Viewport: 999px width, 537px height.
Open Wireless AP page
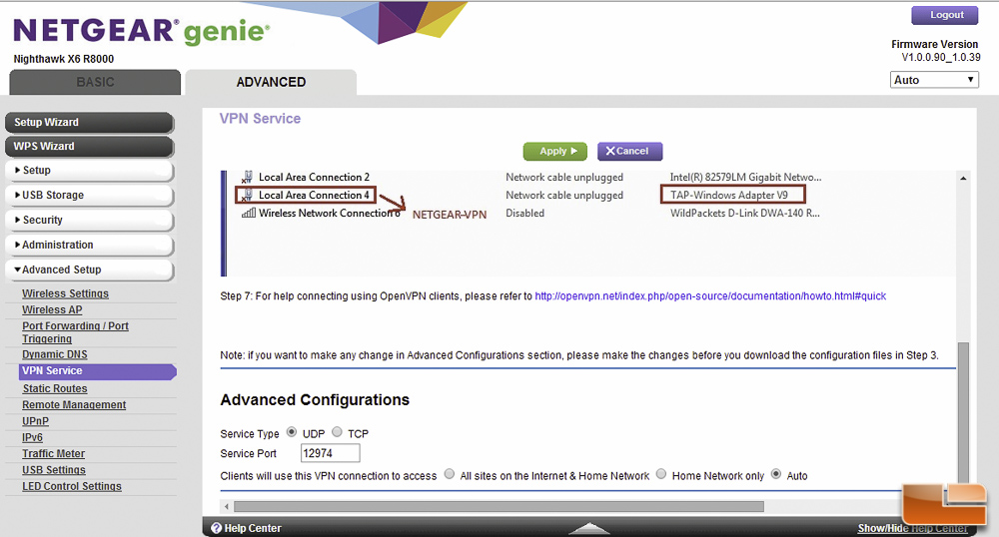52,309
